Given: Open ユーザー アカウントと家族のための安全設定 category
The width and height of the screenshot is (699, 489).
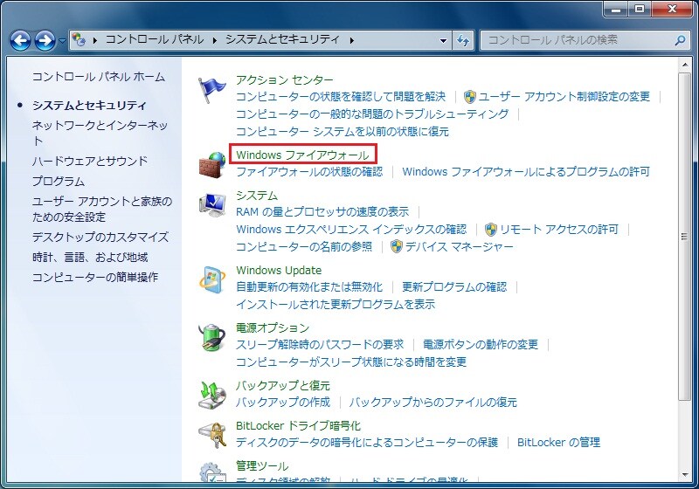Looking at the screenshot, I should click(102, 210).
